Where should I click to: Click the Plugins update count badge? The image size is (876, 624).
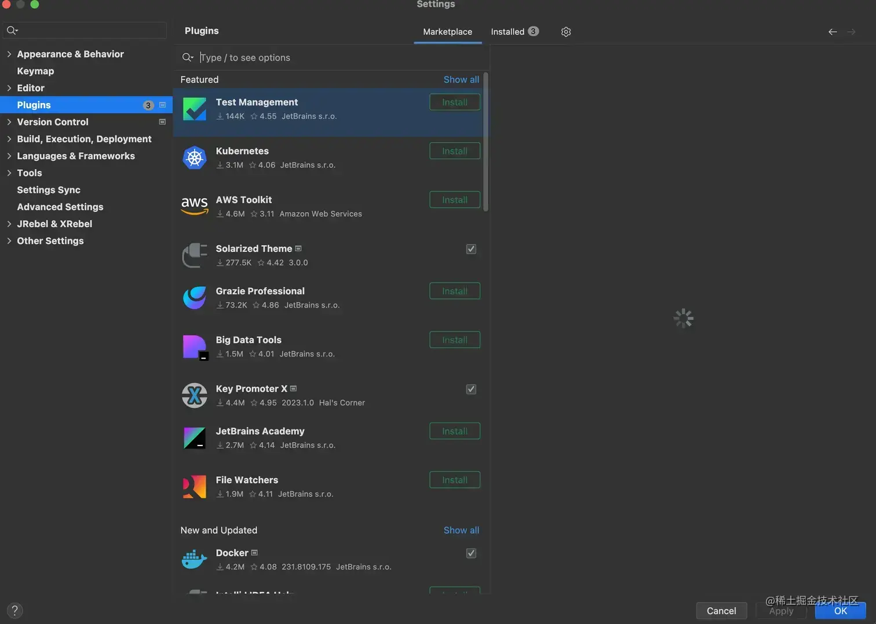point(148,105)
